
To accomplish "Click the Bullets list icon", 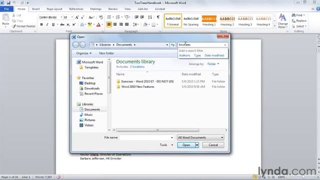I will [x=109, y=17].
